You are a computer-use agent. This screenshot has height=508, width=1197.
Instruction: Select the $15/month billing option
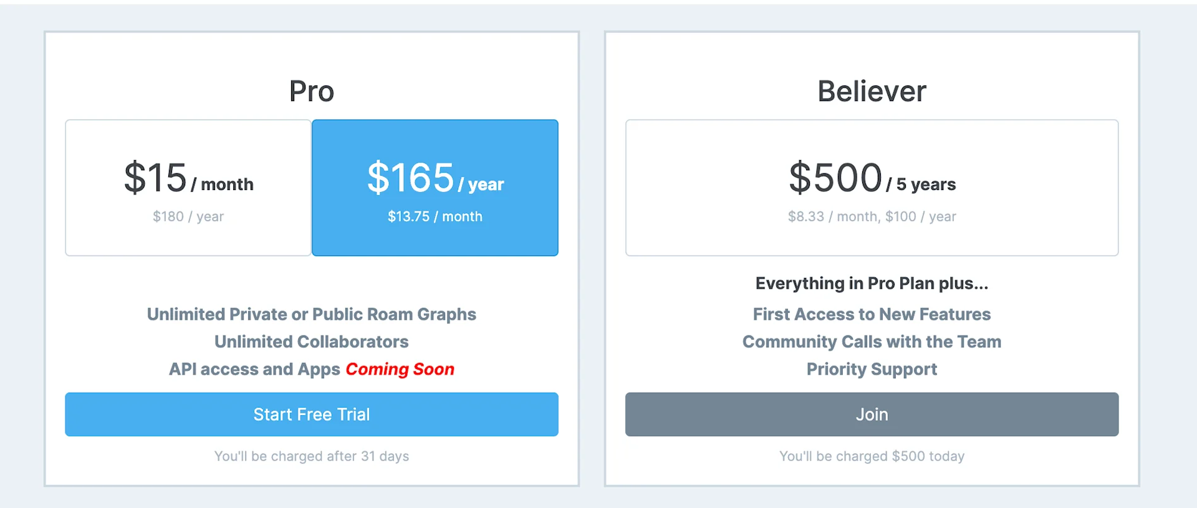[188, 187]
